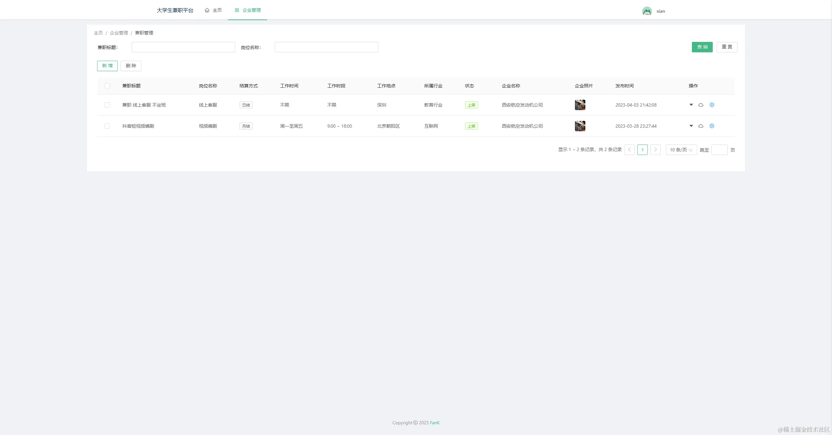This screenshot has width=832, height=435.
Task: Click the gear icon in 线上客服 row
Action: point(712,105)
